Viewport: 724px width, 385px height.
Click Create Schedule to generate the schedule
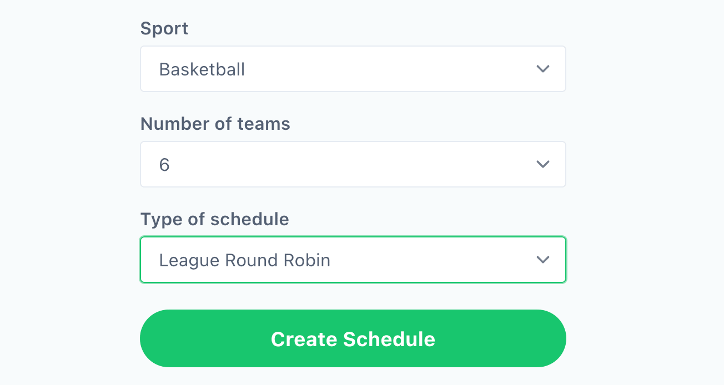coord(353,338)
